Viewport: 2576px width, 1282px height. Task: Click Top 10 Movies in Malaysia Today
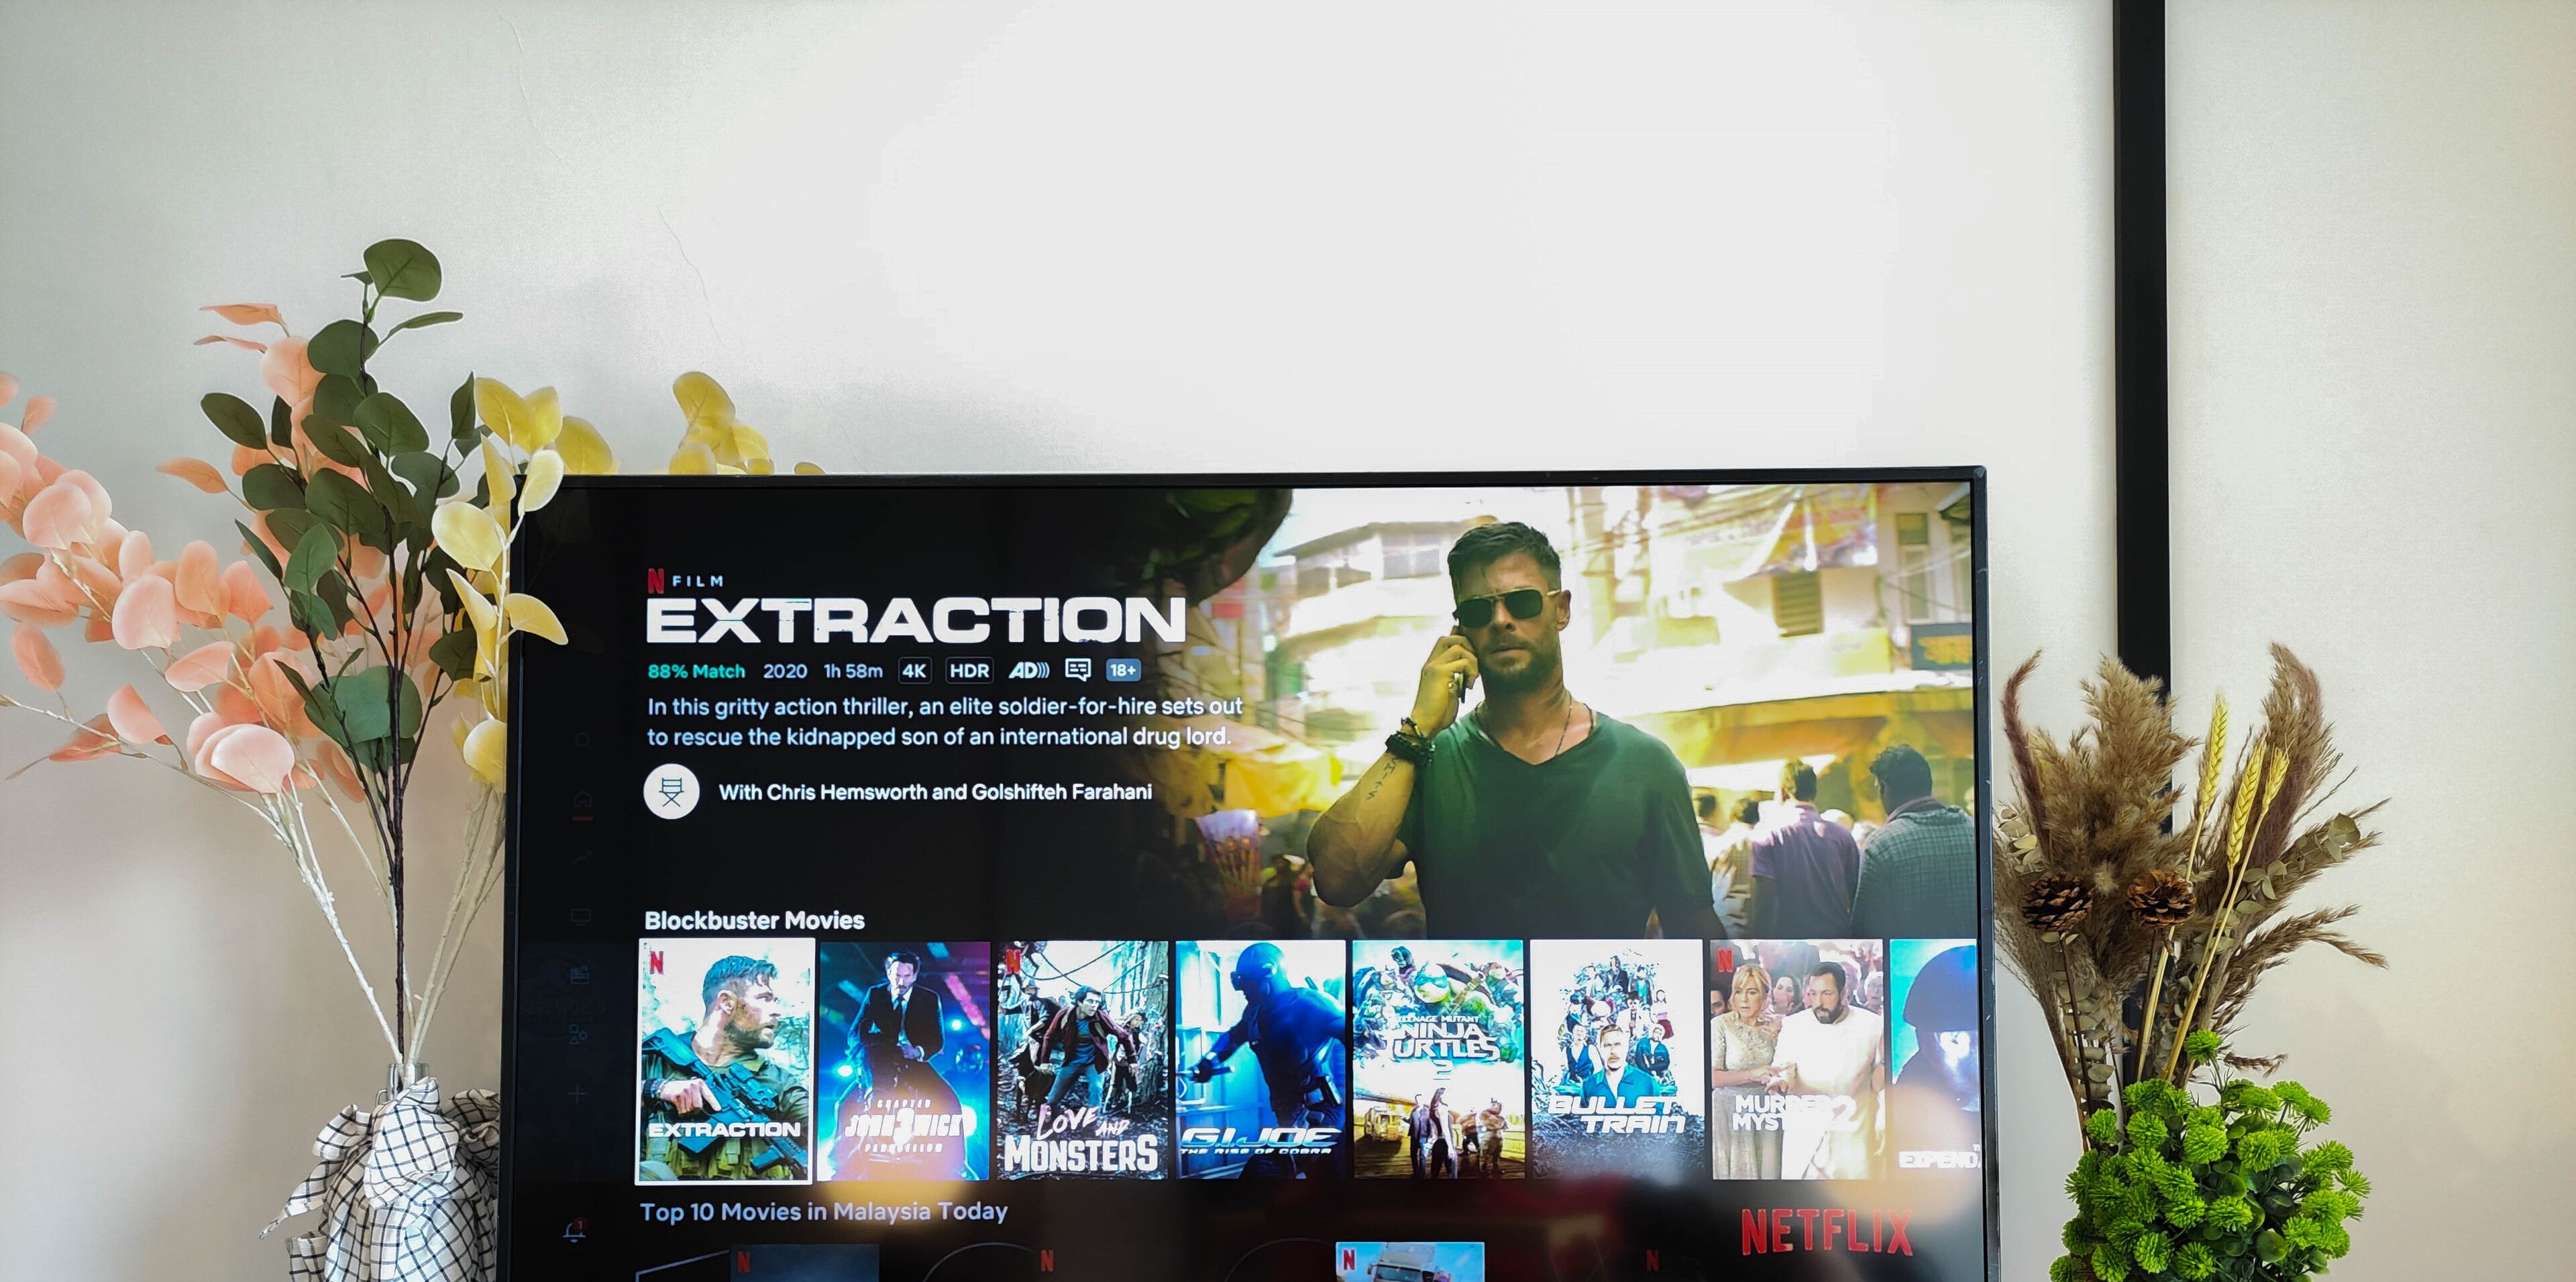click(x=824, y=1212)
